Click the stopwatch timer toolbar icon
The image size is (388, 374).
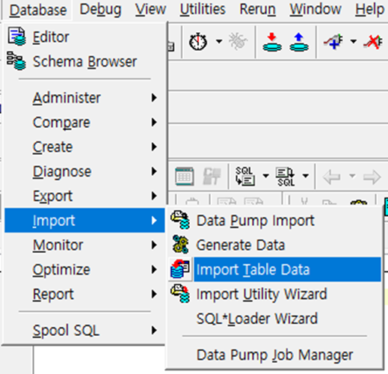click(198, 41)
